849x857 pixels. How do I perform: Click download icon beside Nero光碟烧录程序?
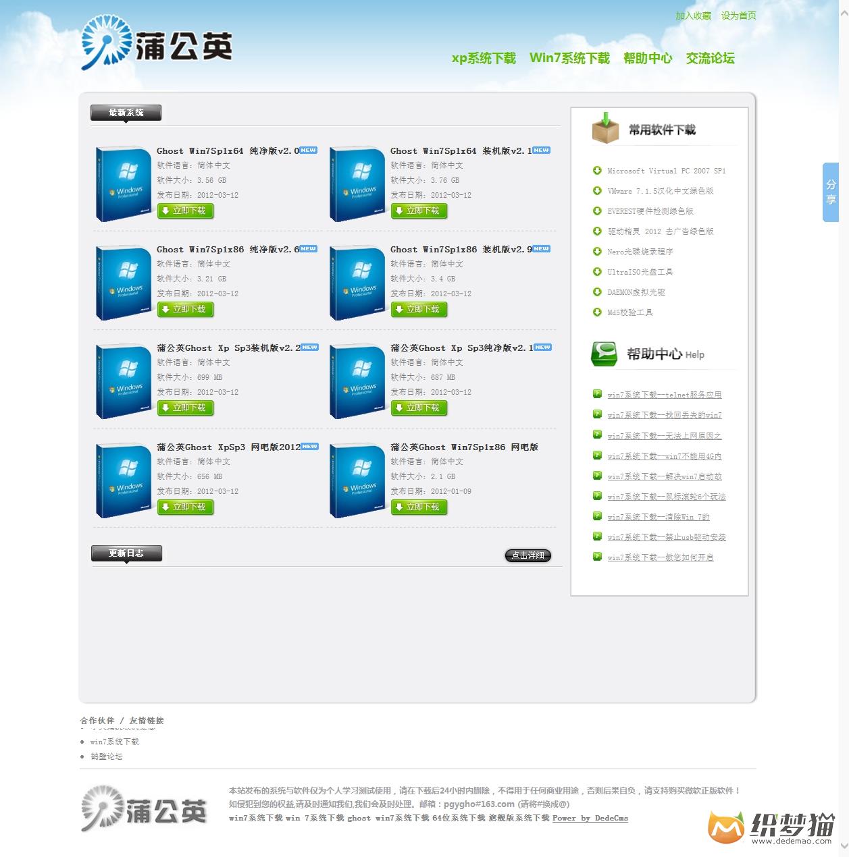point(597,252)
